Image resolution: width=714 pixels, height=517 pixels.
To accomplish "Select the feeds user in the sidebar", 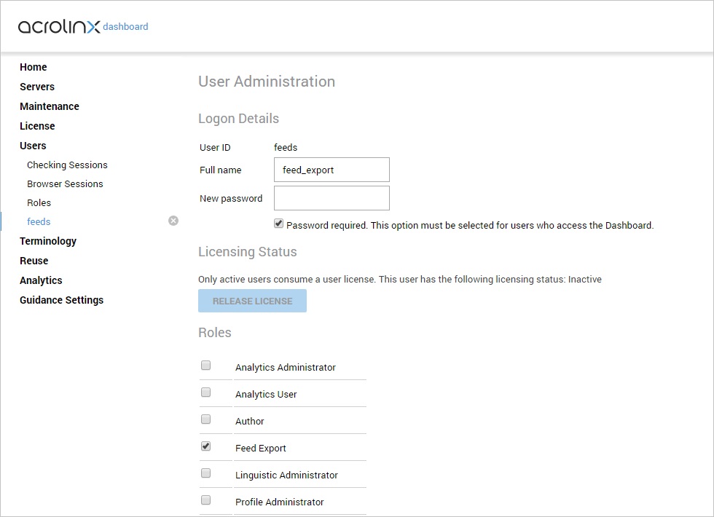I will (x=39, y=221).
